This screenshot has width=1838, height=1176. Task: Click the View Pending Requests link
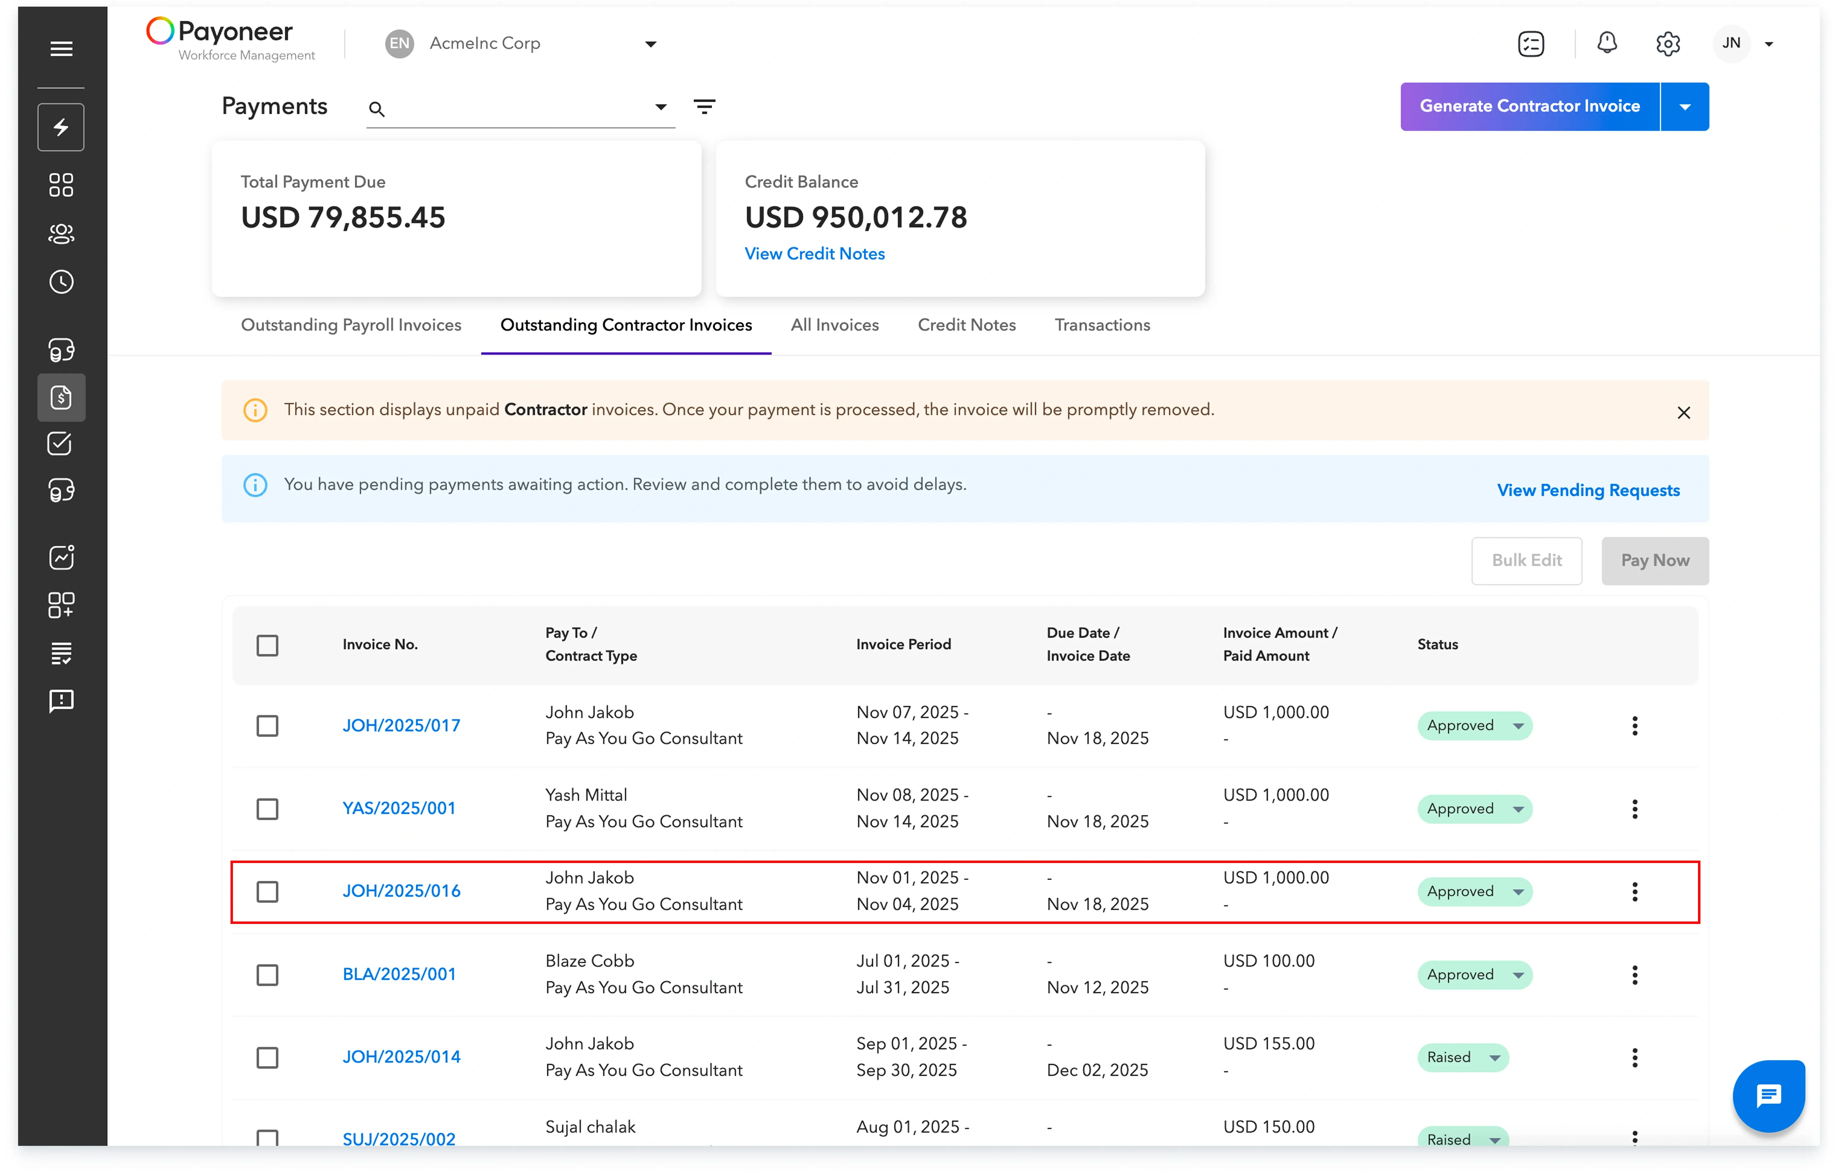tap(1588, 490)
